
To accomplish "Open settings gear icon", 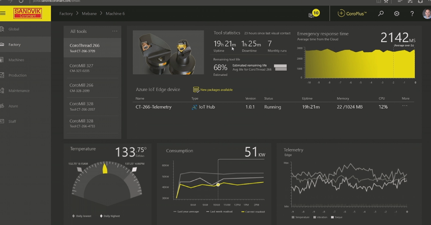I will (x=396, y=13).
